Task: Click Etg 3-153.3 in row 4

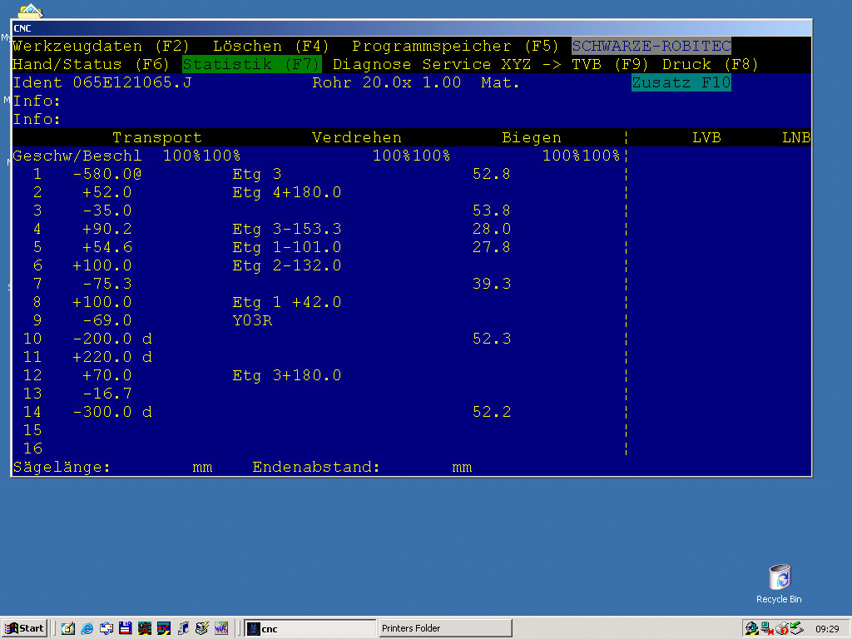Action: pyautogui.click(x=287, y=230)
